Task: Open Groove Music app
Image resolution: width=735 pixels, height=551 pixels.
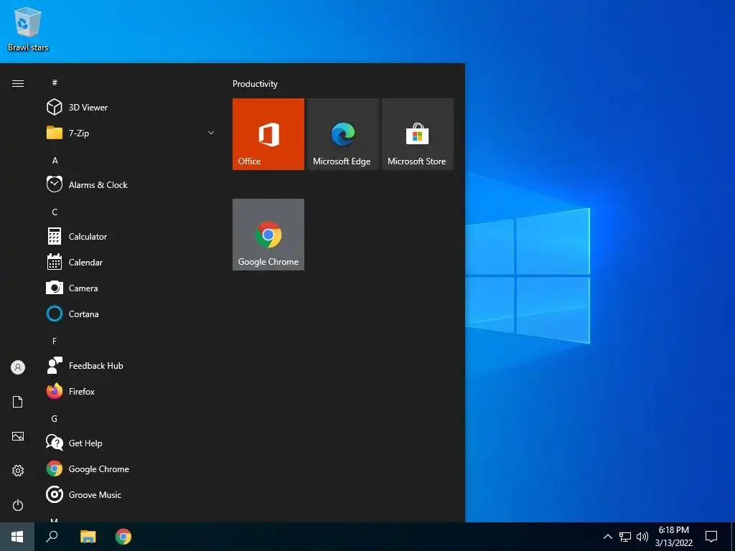Action: [131, 495]
